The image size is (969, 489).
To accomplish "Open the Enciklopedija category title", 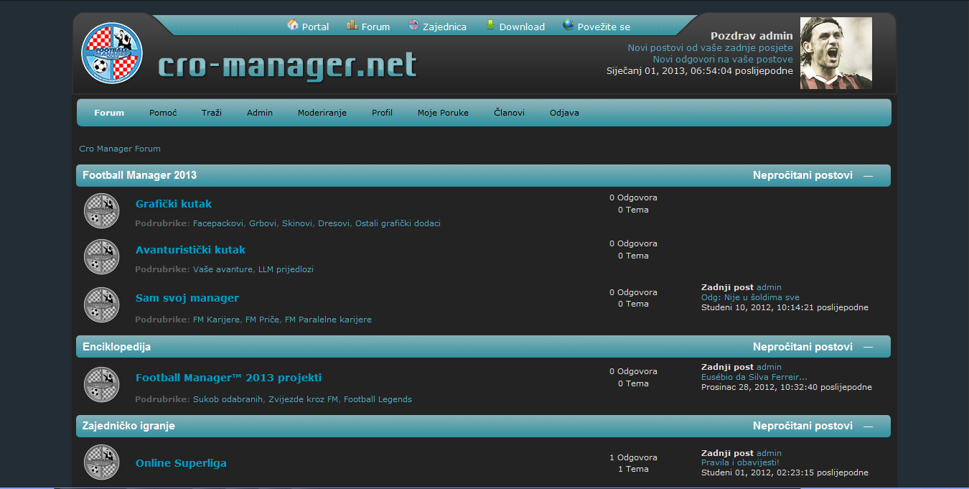I will [x=116, y=347].
